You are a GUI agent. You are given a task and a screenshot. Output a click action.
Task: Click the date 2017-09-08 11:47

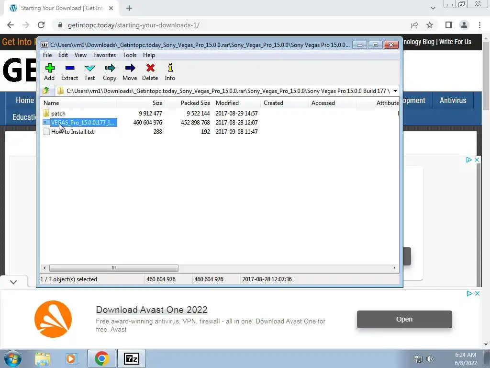(236, 132)
